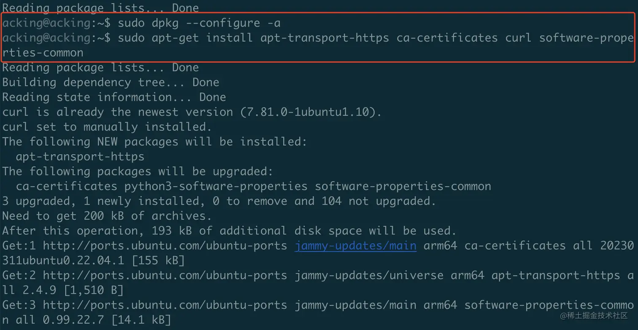Click the Get:3 ports.ubuntu.com URL

165,305
